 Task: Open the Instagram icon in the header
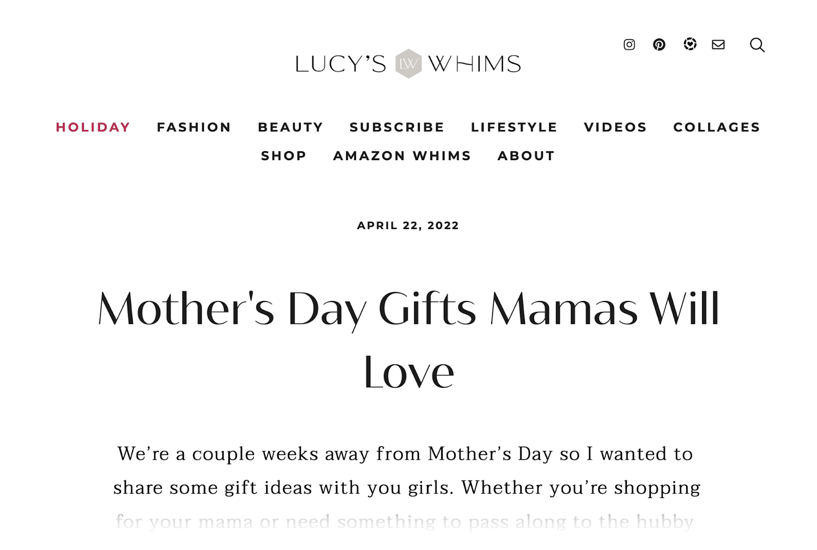tap(629, 45)
